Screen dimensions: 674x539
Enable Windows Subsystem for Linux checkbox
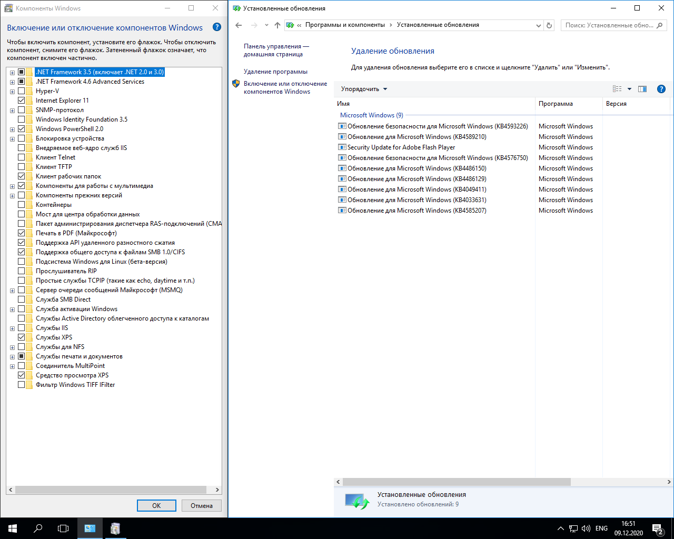coord(22,262)
